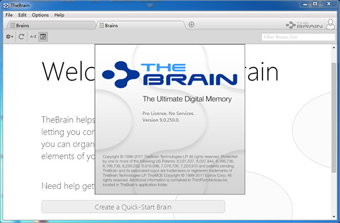The height and width of the screenshot is (223, 340).
Task: Open the File menu
Action: [x=9, y=15]
